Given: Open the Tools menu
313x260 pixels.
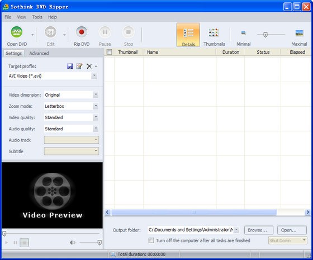Looking at the screenshot, I should (37, 17).
